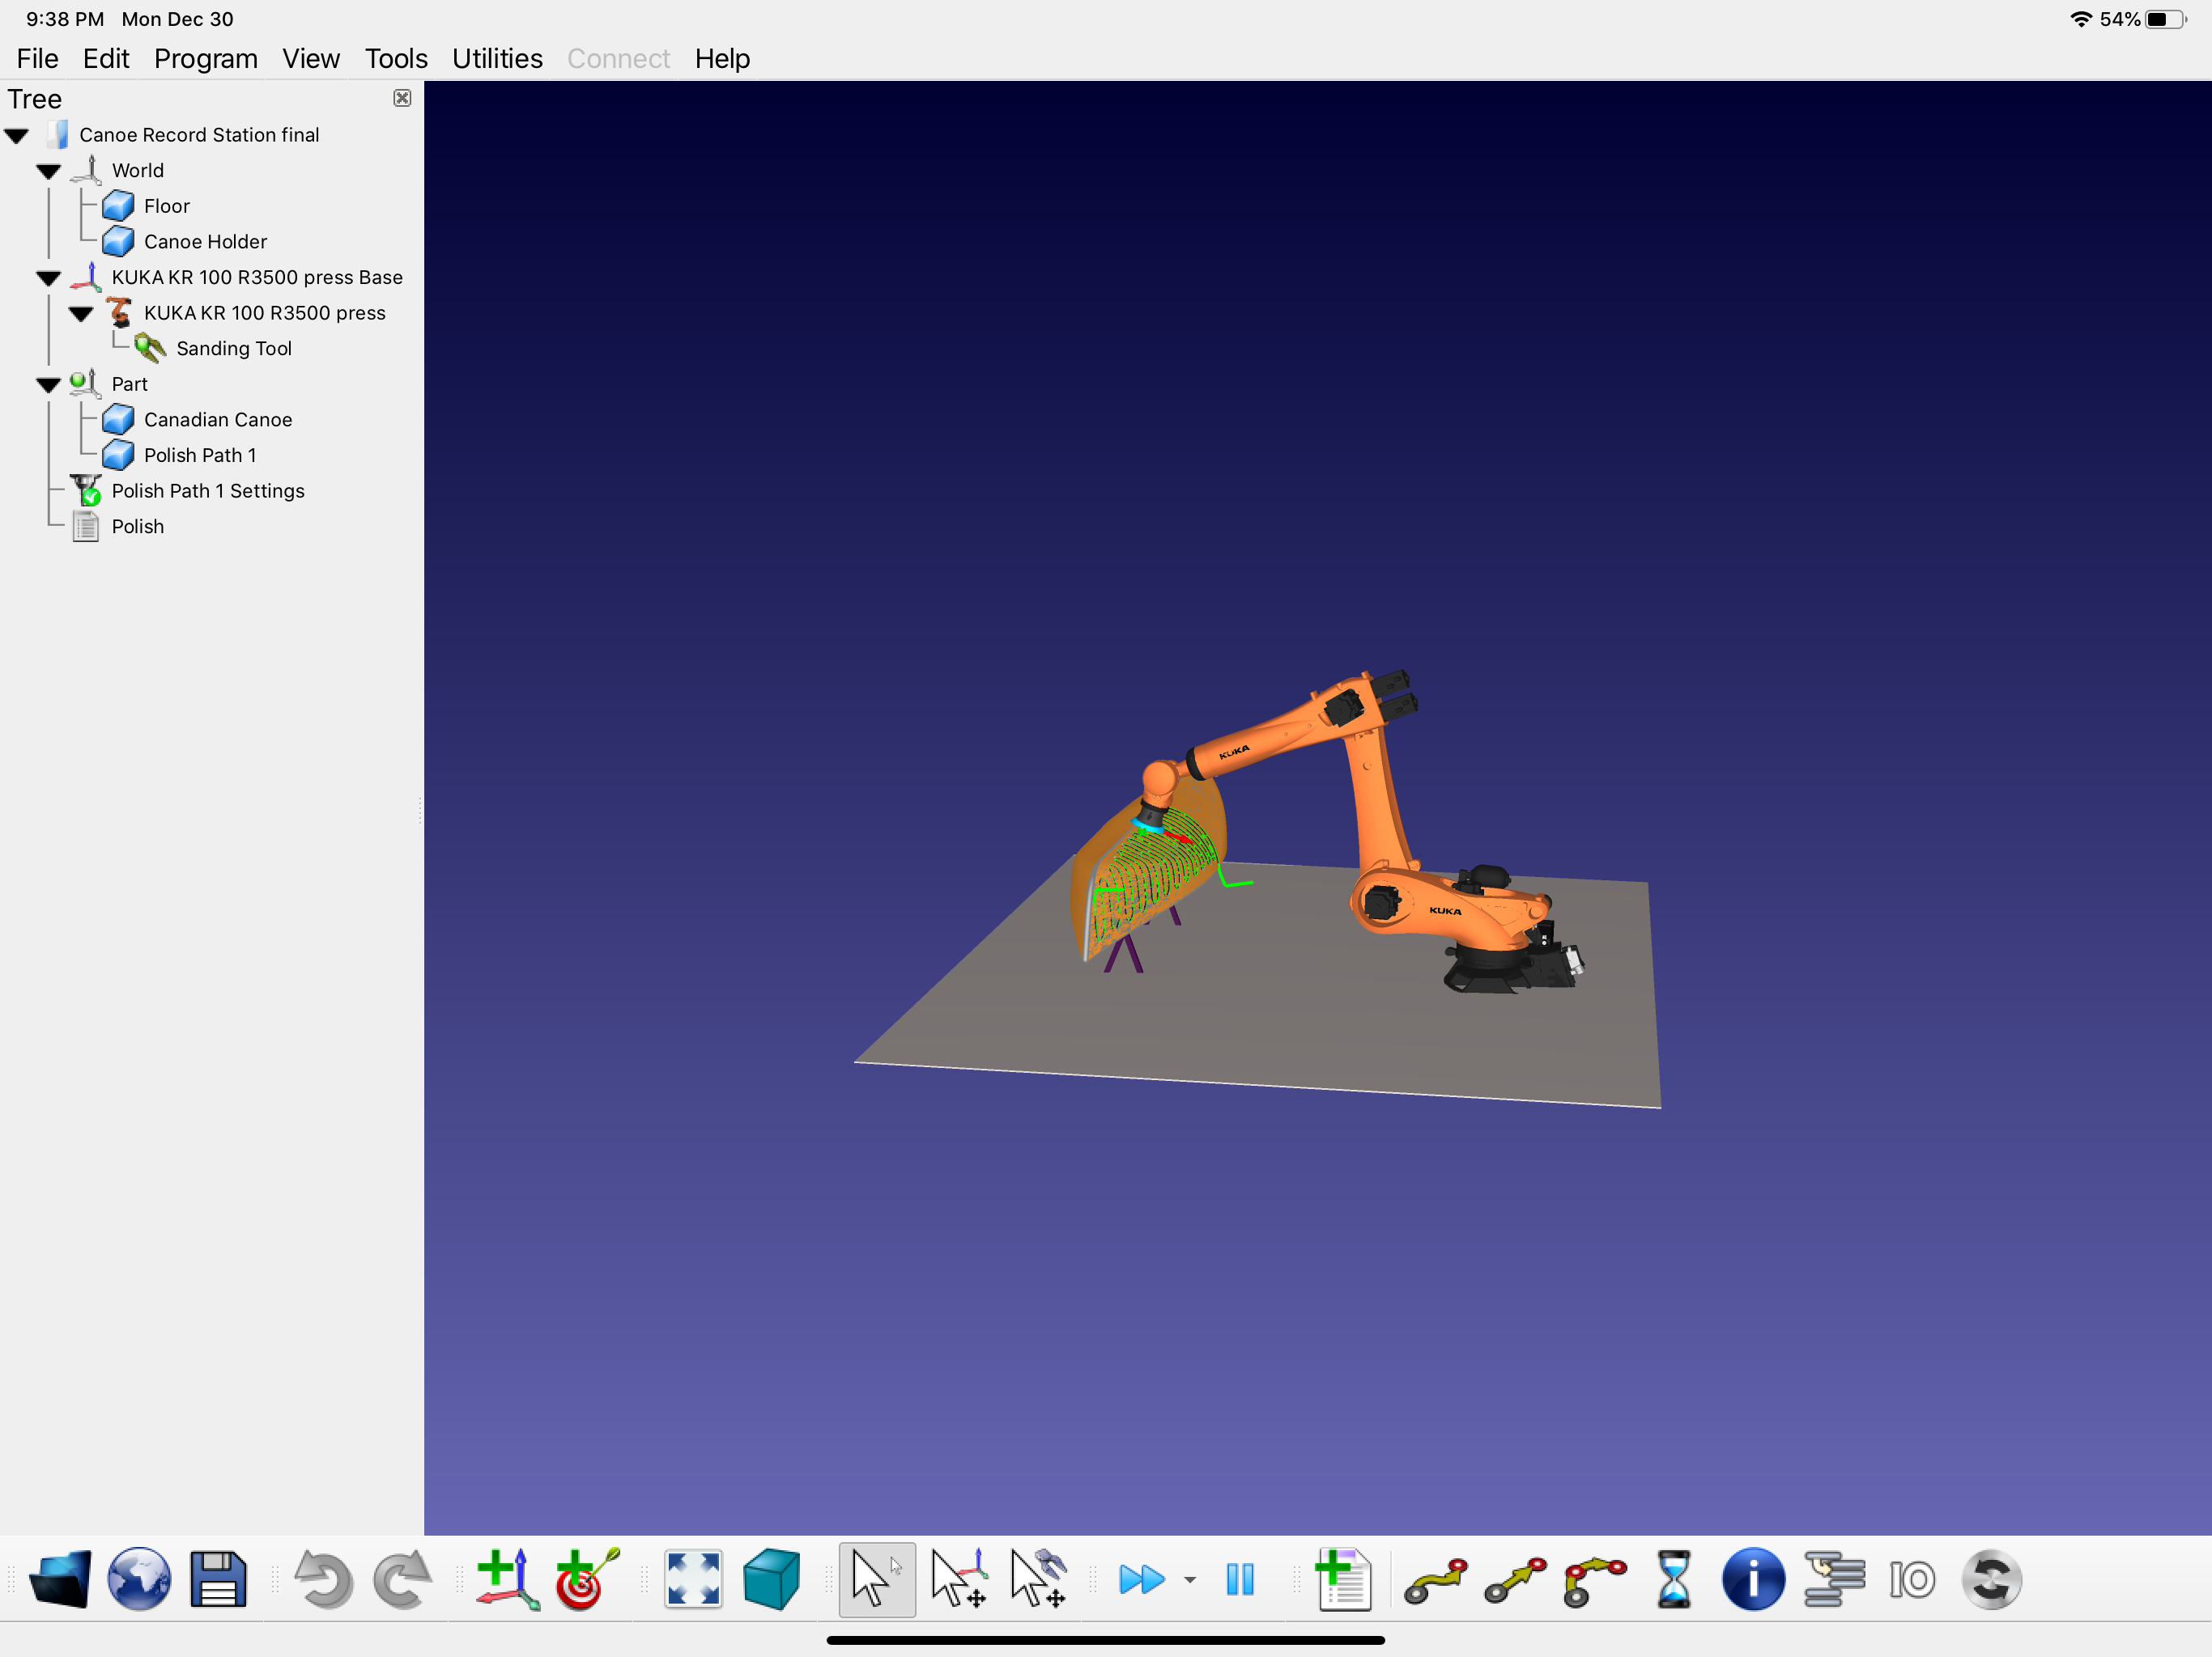
Task: Click the Polish program document icon
Action: [86, 527]
